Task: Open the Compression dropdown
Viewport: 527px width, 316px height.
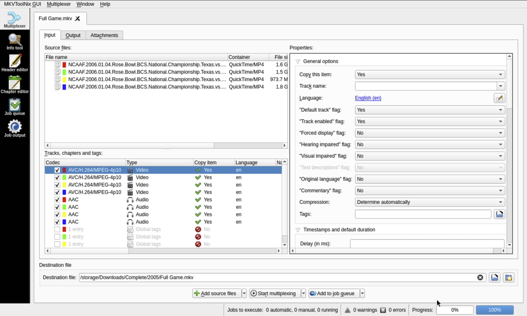Action: (430, 202)
